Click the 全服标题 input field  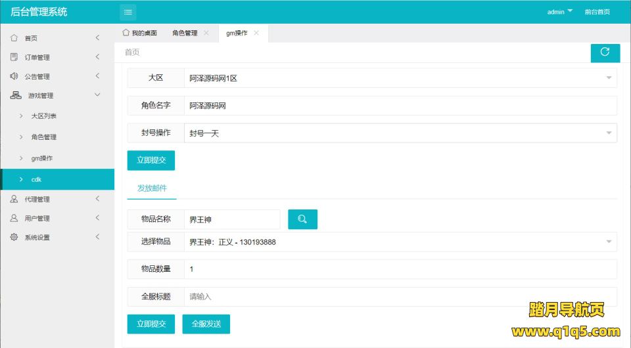pos(400,297)
